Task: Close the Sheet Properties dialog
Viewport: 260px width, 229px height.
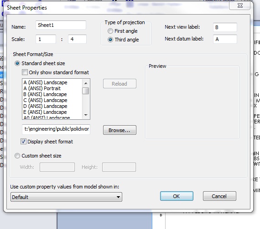Action: coord(239,5)
